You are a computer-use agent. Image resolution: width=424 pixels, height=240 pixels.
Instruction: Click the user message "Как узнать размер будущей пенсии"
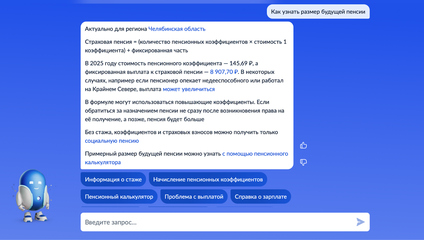(x=318, y=12)
